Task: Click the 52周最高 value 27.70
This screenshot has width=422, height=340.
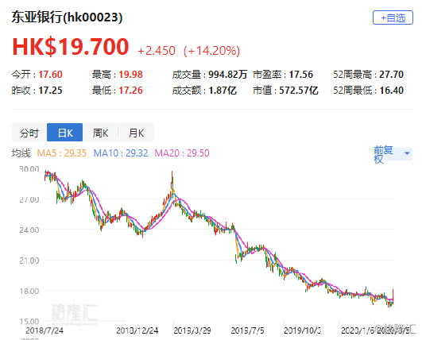Action: tap(391, 75)
